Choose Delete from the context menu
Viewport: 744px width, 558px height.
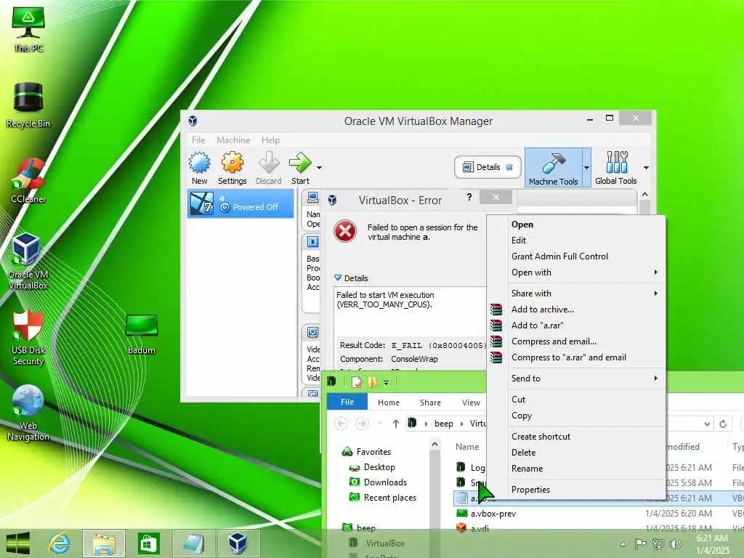point(577,453)
